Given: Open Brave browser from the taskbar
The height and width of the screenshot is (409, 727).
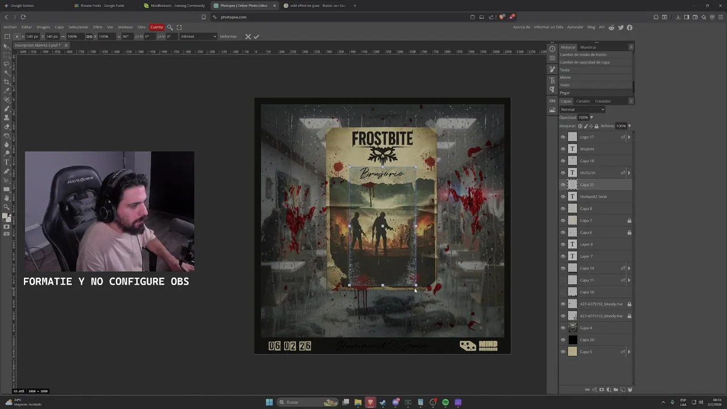Looking at the screenshot, I should pos(370,402).
